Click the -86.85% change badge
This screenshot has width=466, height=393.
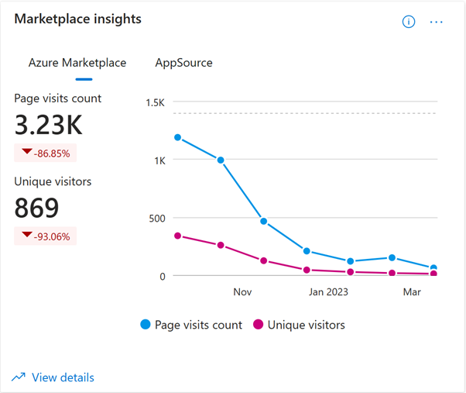click(46, 153)
